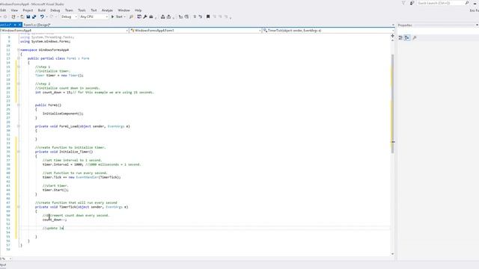Click the Redo toolbar icon

coord(52,16)
